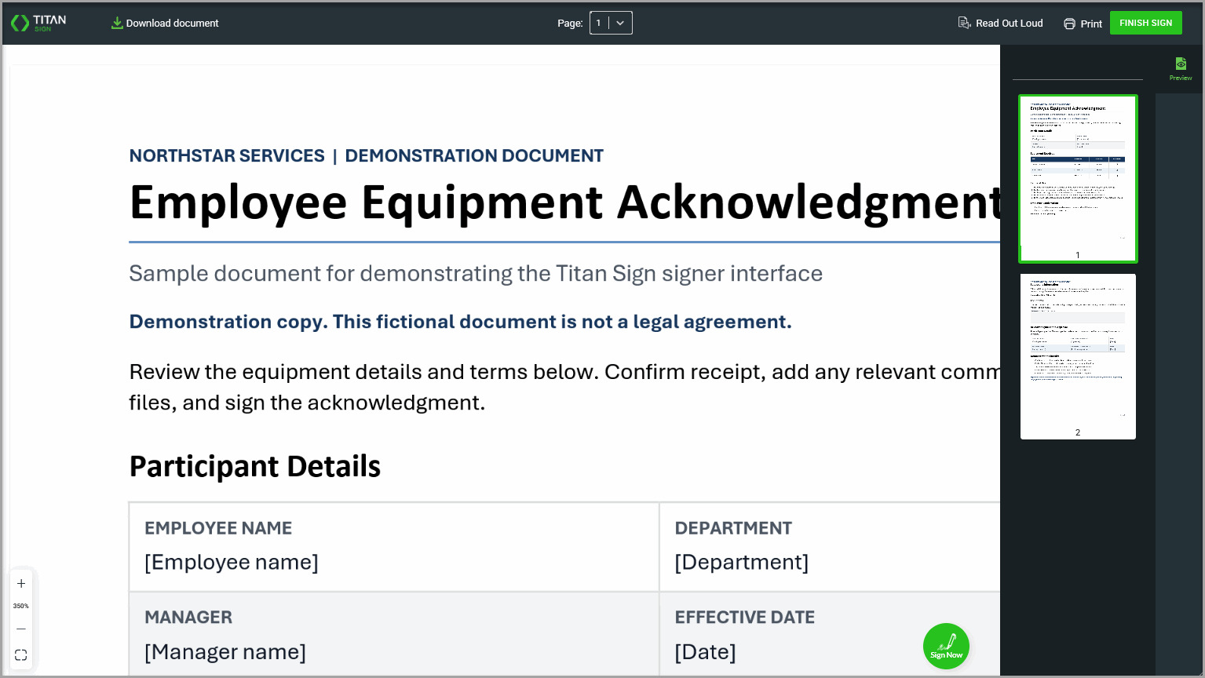Click the Print icon
The width and height of the screenshot is (1205, 678).
pos(1069,24)
